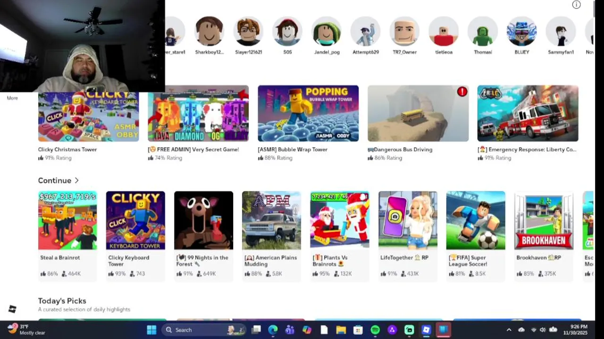Click the Wi-Fi network tray icon
Image resolution: width=604 pixels, height=339 pixels.
534,330
